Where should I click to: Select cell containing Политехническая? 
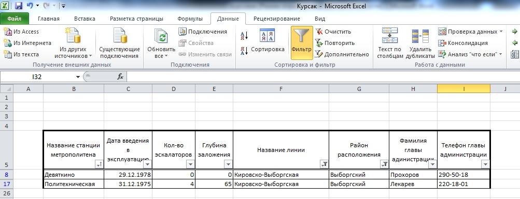point(74,184)
